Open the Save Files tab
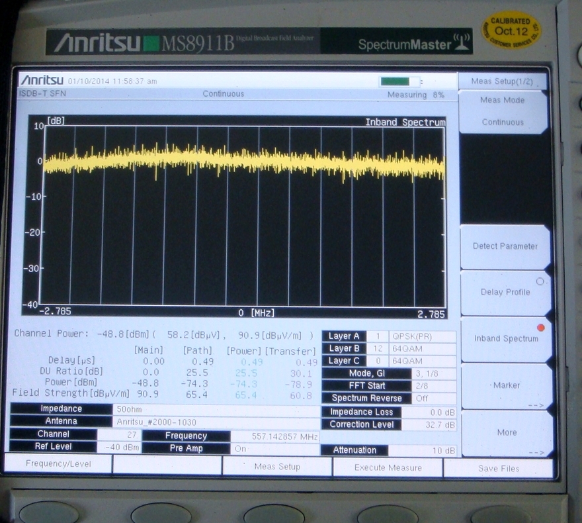Image resolution: width=582 pixels, height=523 pixels. point(499,469)
